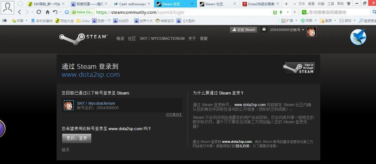Expand the 游戏 games dropdown arrow
This screenshot has width=376, height=164.
355,21
